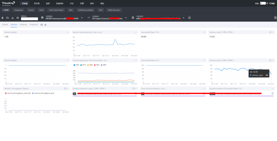The image size is (277, 141).
Task: Open the options menu of Service Avg Response Time
Action: [x=136, y=32]
